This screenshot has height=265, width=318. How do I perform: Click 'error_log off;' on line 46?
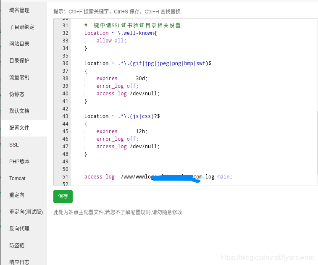point(117,139)
